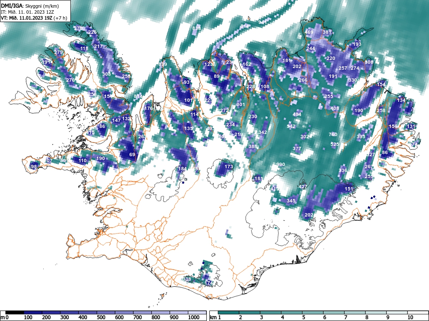Click the map value 393

pos(361,136)
